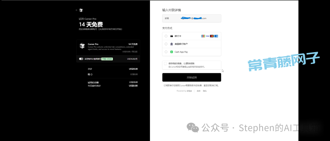The image size is (330, 141).
Task: Check the save my information checkbox
Action: (x=166, y=64)
